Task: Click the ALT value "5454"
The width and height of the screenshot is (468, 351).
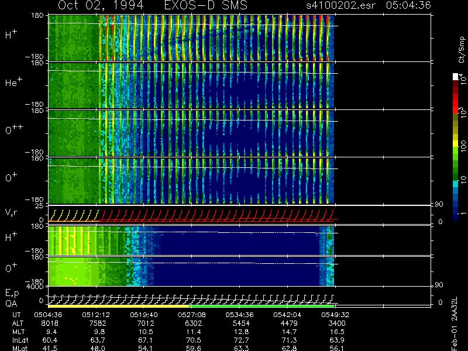Action: tap(241, 324)
